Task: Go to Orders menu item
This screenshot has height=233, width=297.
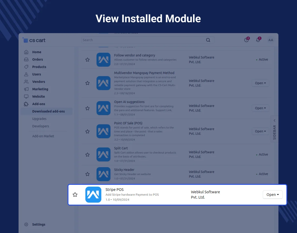Action: click(x=37, y=59)
